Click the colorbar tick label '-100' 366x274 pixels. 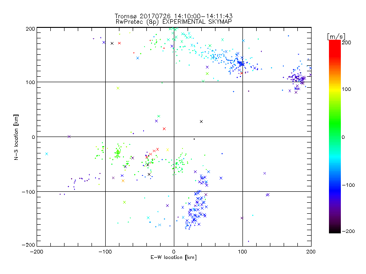(348, 185)
